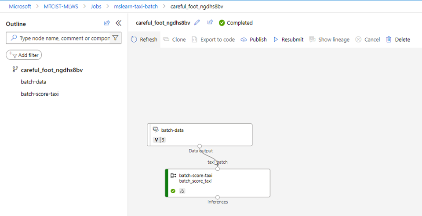Select batch-score-taxi in the outline tree
The height and width of the screenshot is (216, 422).
pyautogui.click(x=40, y=94)
